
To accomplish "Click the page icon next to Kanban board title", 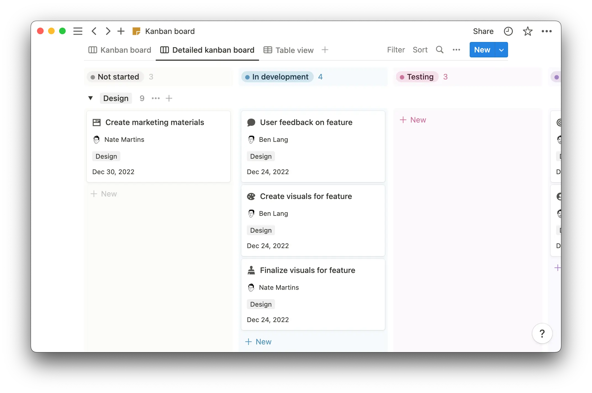I will (136, 31).
